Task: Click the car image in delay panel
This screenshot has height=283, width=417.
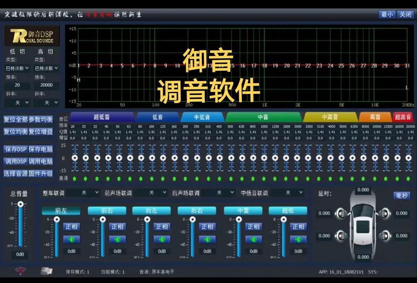Action: [x=363, y=225]
